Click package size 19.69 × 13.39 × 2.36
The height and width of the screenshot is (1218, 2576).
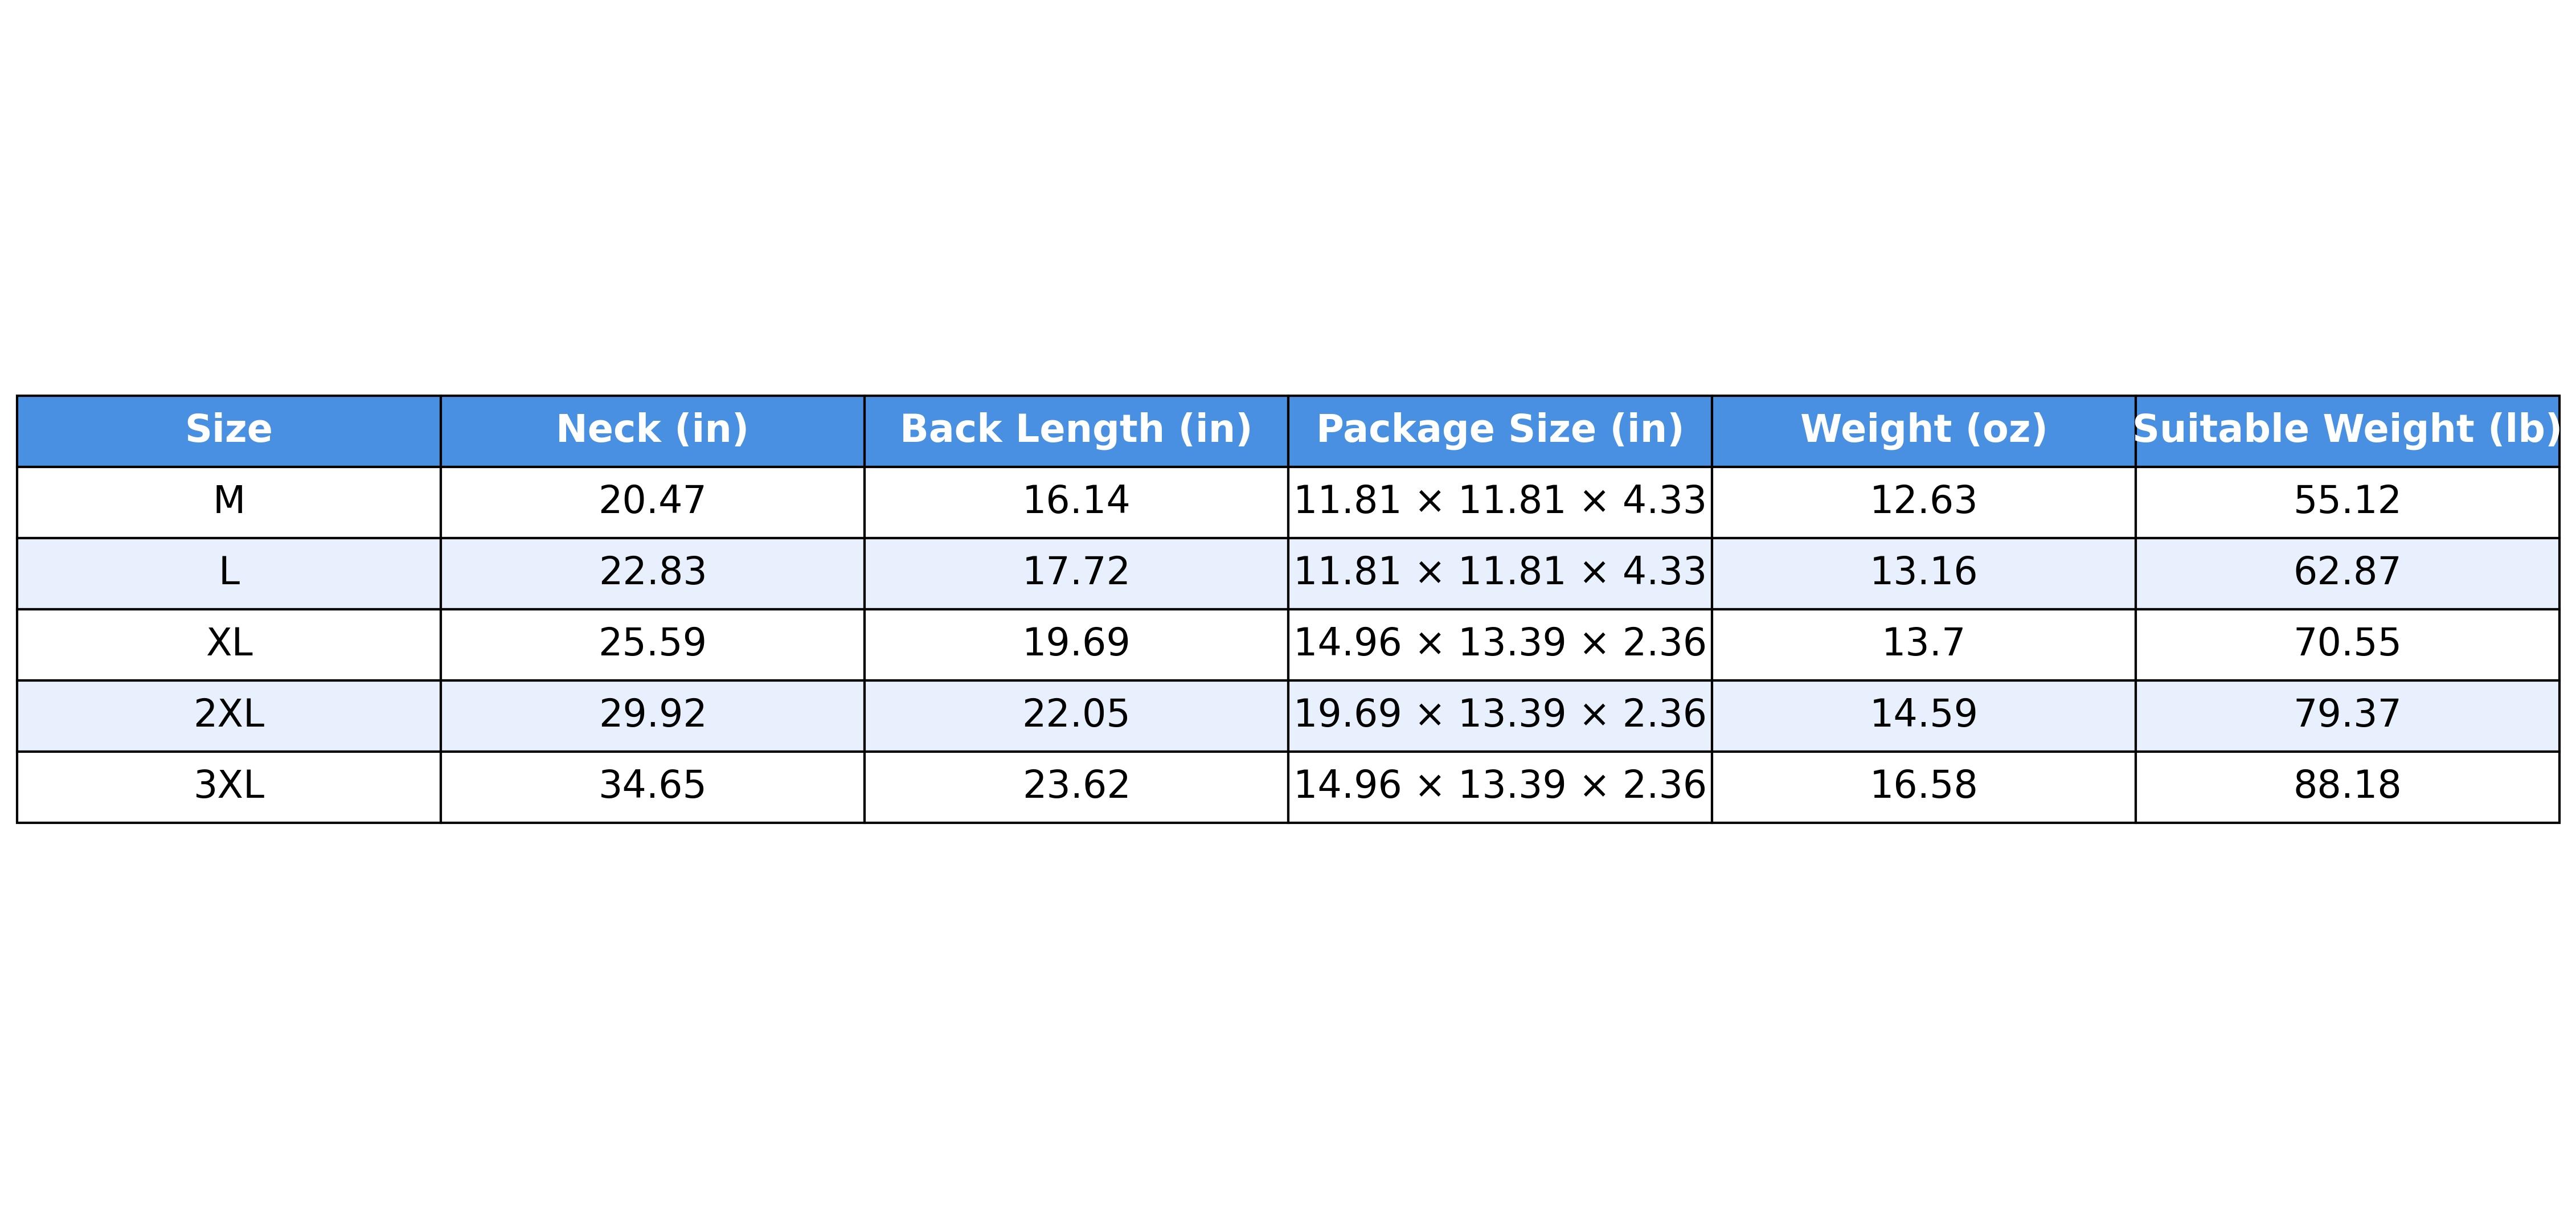click(x=1500, y=714)
